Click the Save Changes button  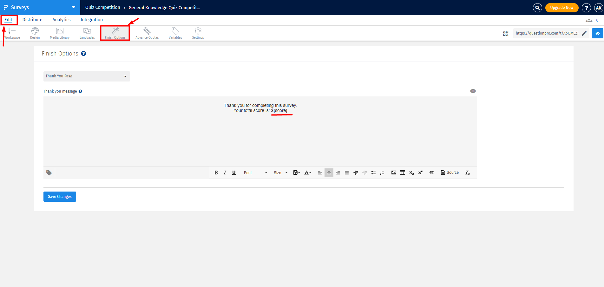(60, 196)
